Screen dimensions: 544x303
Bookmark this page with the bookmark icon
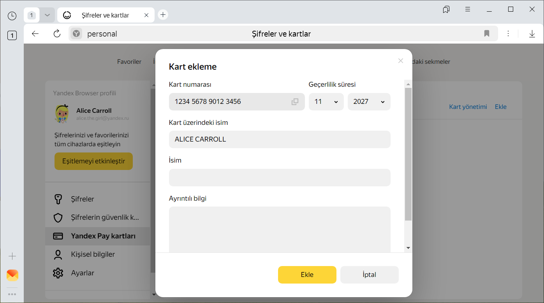(x=486, y=34)
